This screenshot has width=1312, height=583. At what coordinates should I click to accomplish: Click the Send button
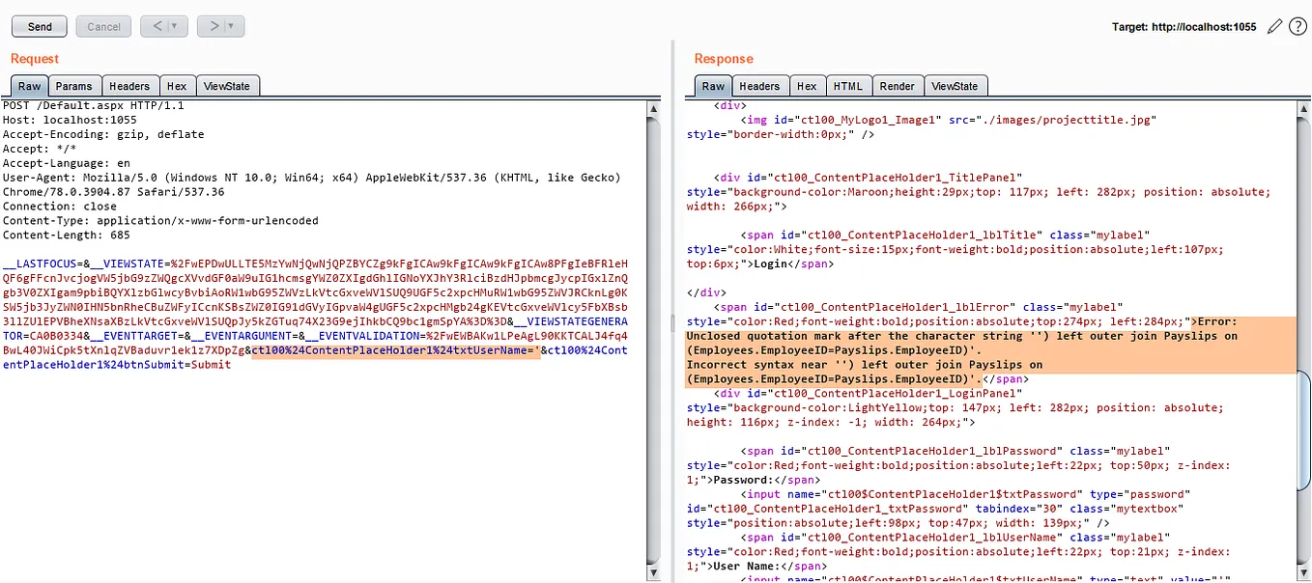click(39, 26)
